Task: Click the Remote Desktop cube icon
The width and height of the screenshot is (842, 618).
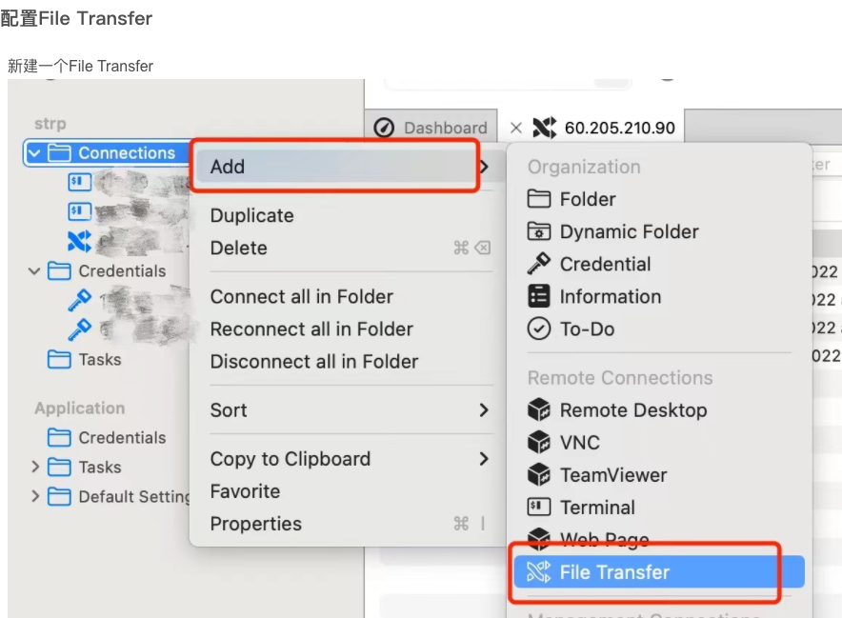Action: point(538,409)
